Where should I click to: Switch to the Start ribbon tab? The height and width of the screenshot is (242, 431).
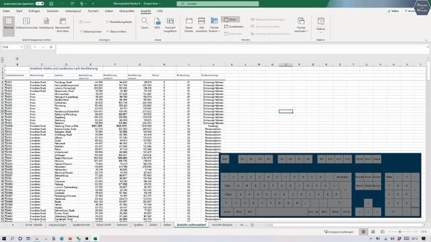click(20, 11)
